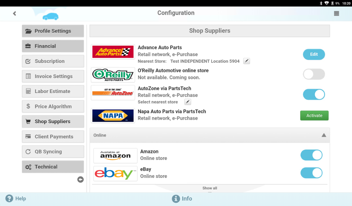Select the QB Syncing tab
The image size is (352, 206).
pyautogui.click(x=53, y=152)
